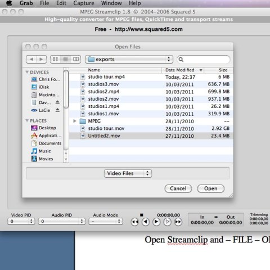270x270 pixels.
Task: Click the Cancel button
Action: 178,188
